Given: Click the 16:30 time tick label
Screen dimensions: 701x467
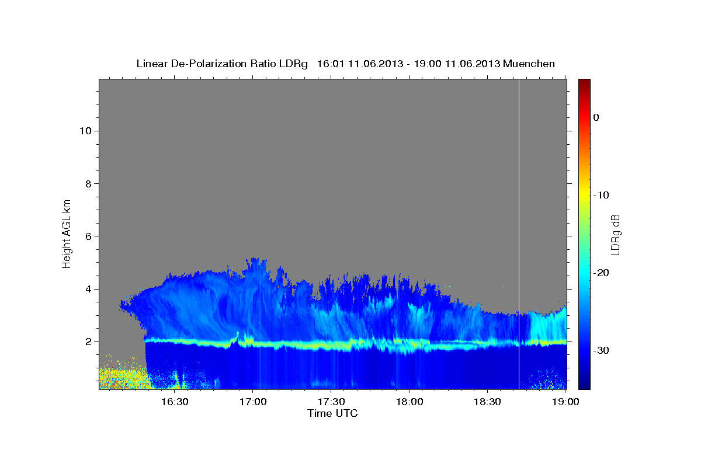Looking at the screenshot, I should 174,402.
